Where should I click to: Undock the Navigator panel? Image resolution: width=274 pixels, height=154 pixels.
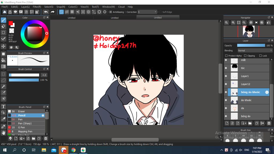tap(269, 17)
